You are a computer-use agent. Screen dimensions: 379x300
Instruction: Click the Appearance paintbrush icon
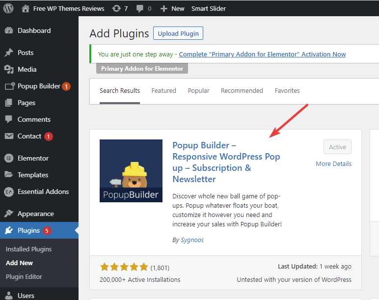(x=9, y=214)
